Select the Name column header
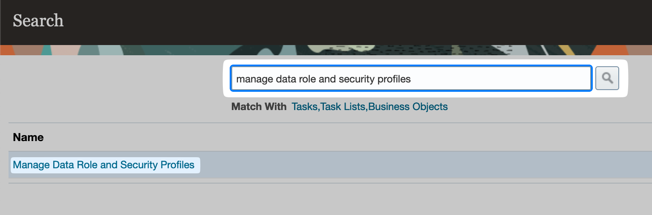The height and width of the screenshot is (215, 652). coord(28,137)
